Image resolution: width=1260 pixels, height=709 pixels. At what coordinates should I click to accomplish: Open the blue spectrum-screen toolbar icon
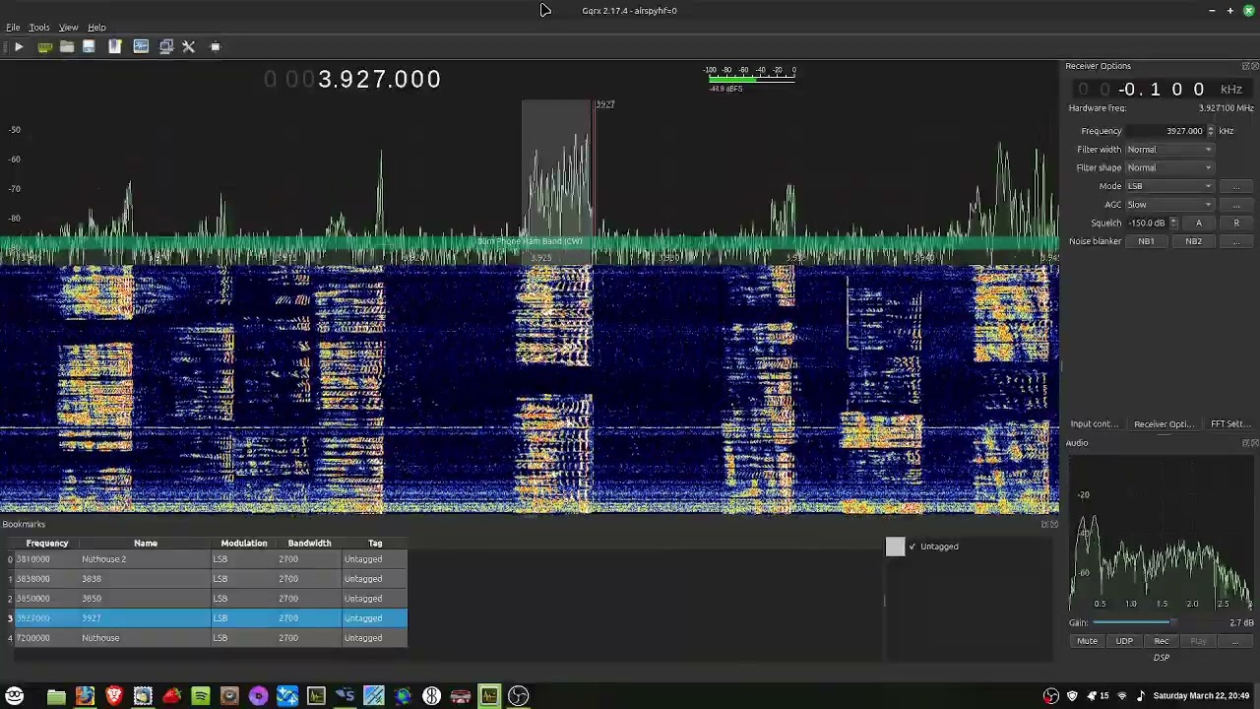(x=141, y=46)
